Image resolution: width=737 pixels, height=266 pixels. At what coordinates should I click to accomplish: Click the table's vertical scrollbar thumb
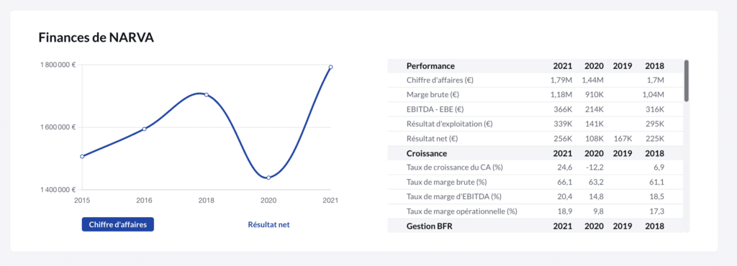[686, 81]
